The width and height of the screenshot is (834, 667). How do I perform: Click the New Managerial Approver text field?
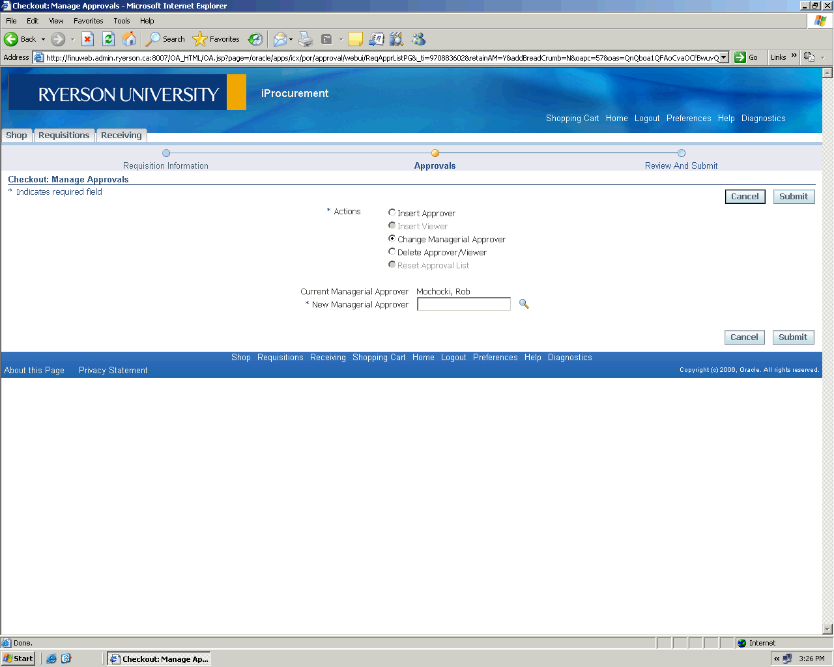coord(463,304)
